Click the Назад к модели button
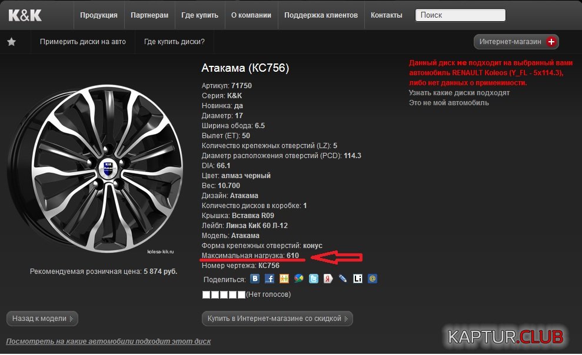This screenshot has height=355, width=582. tap(42, 319)
